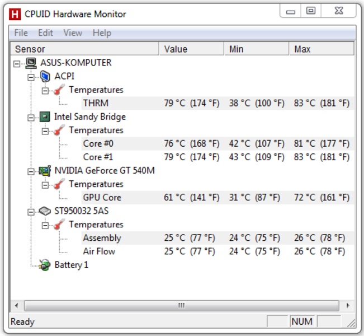Image resolution: width=364 pixels, height=336 pixels.
Task: Click GPU Core min value 31 °C (87 °F)
Action: pyautogui.click(x=254, y=198)
